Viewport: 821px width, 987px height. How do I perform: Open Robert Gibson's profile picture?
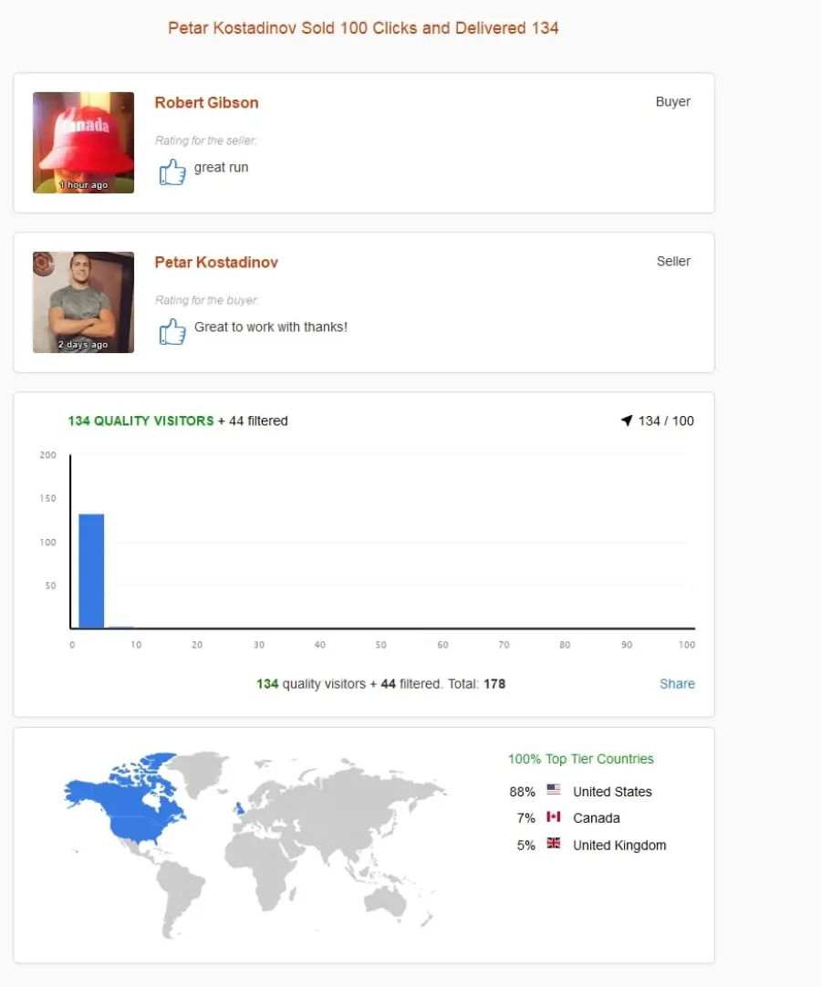[x=83, y=142]
